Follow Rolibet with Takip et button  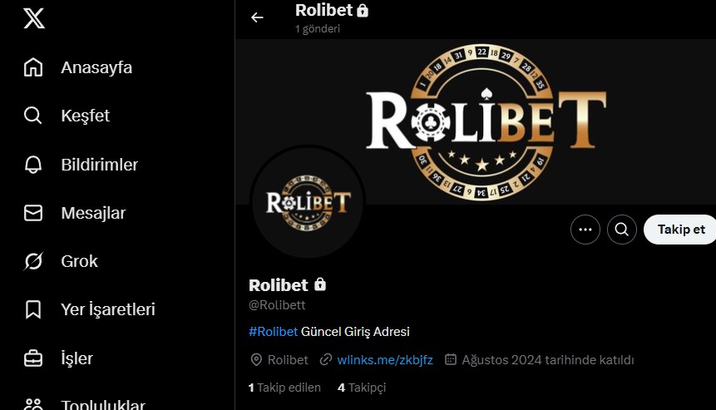coord(679,230)
